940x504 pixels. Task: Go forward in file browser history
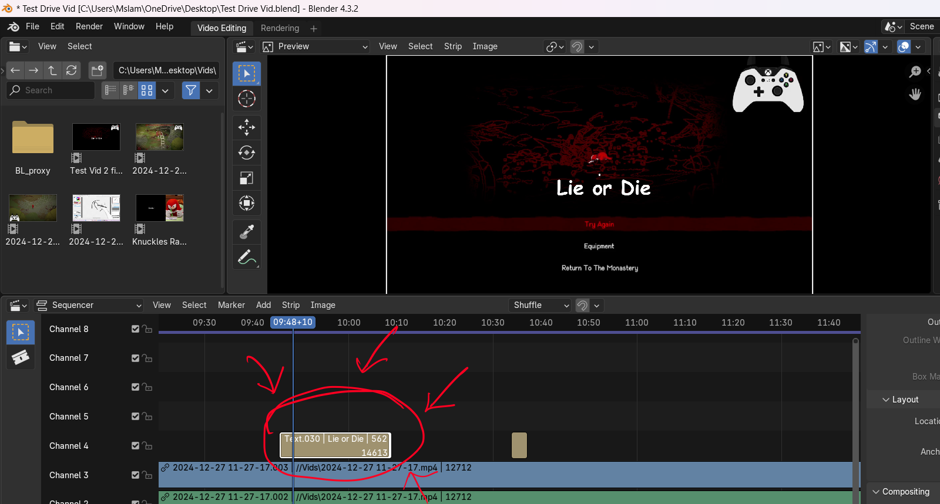(34, 70)
